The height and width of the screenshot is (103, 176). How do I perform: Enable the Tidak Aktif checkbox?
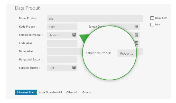(152, 18)
